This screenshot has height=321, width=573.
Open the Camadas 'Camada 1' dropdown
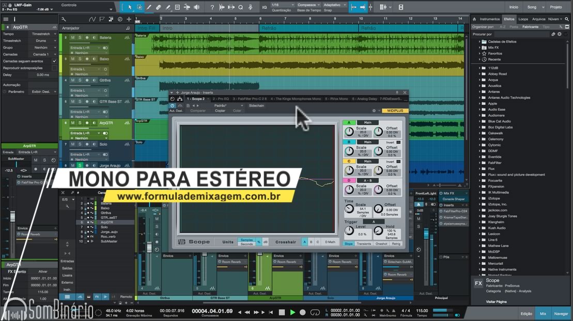click(x=43, y=54)
